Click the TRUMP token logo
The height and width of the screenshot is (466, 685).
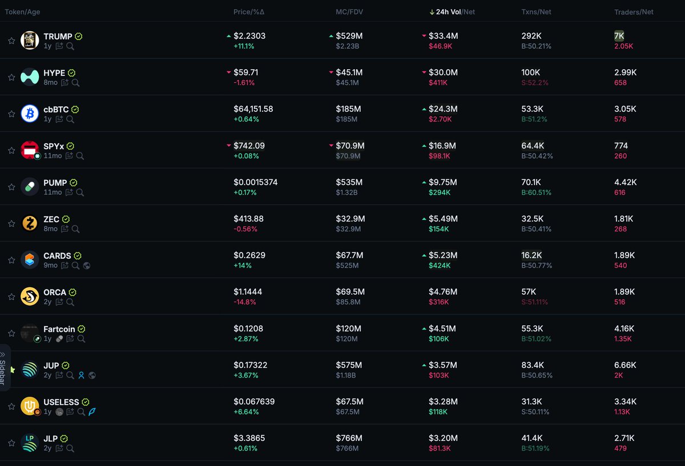(30, 41)
